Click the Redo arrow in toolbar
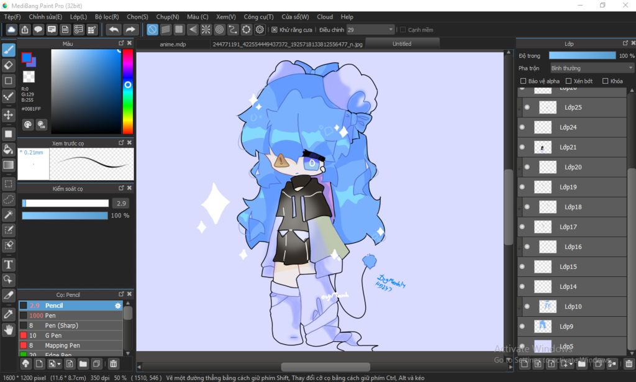The image size is (636, 382). (x=130, y=30)
